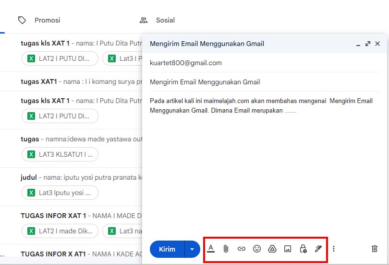
Task: Open the 'TUGAS INFOR XAT 1' email
Action: 71,225
